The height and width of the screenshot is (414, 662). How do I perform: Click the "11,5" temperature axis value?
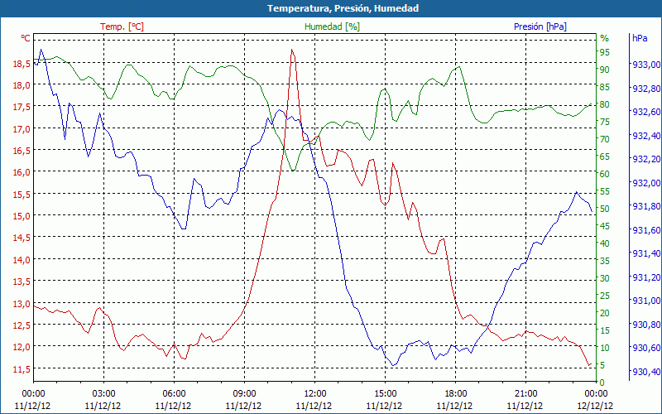click(22, 369)
